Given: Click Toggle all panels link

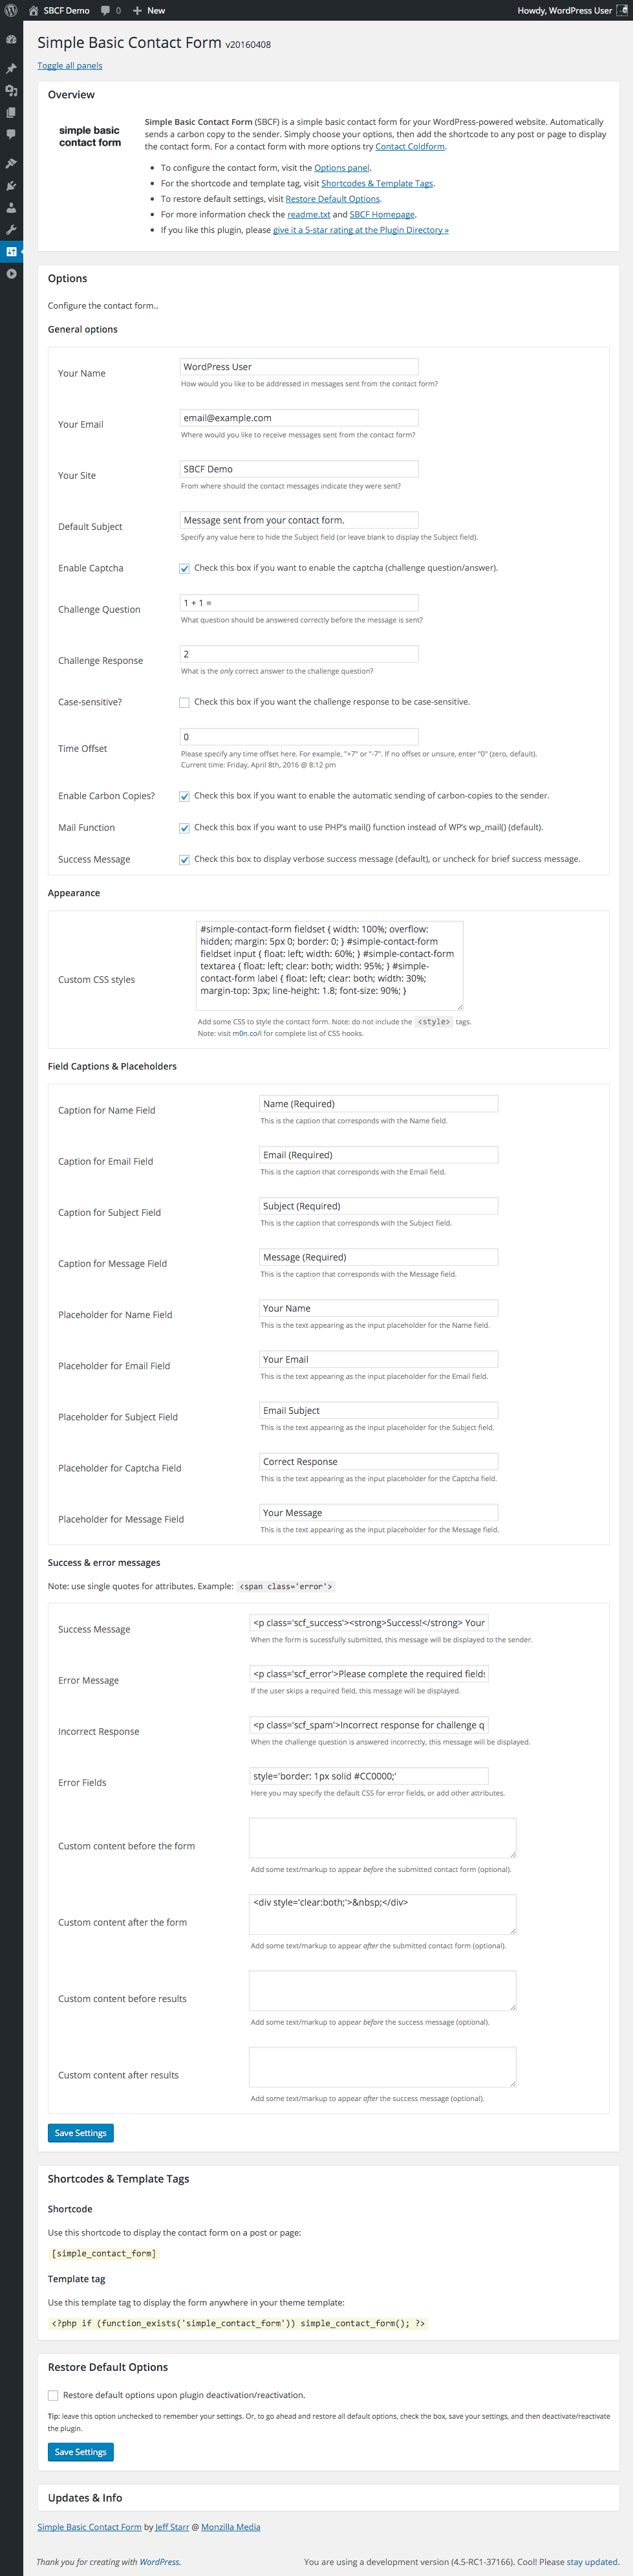Looking at the screenshot, I should click(69, 66).
